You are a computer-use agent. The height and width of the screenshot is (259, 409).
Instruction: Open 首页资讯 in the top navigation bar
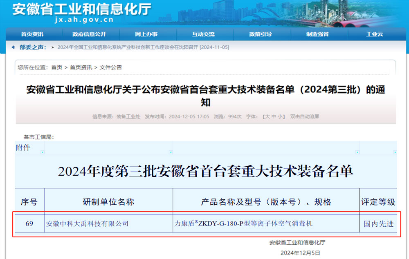click(32, 34)
